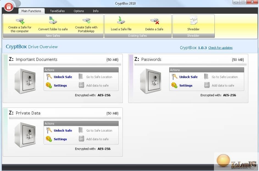The height and width of the screenshot is (171, 259).
Task: Click Unlock Safe for Passwords
Action: point(188,77)
